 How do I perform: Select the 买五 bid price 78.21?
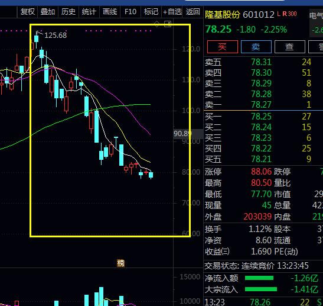click(x=261, y=159)
